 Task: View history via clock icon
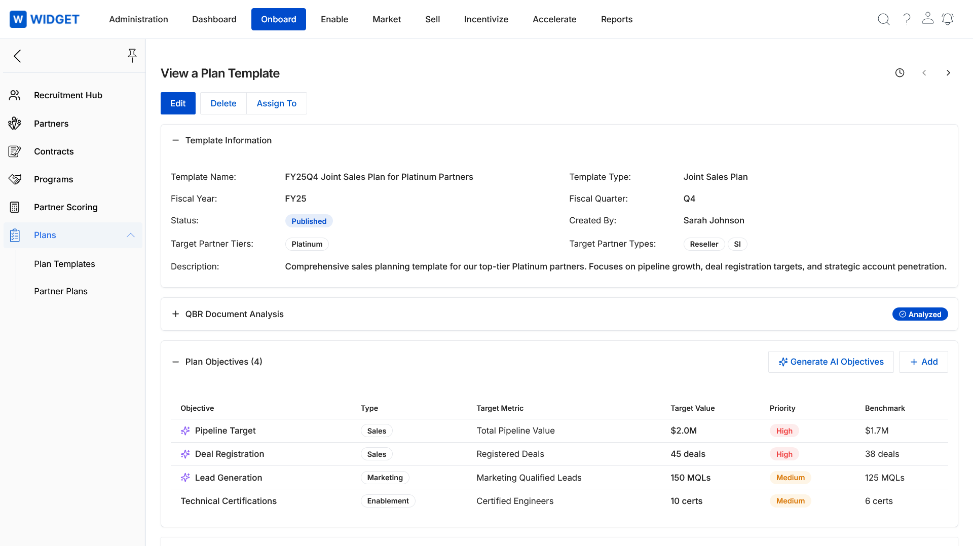coord(900,73)
